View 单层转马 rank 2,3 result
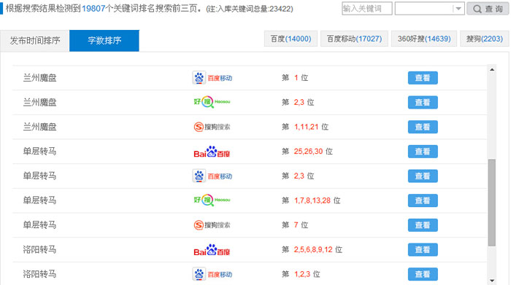Image resolution: width=511 pixels, height=285 pixels. point(423,176)
